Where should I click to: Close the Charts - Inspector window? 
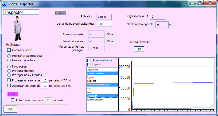click(210, 3)
